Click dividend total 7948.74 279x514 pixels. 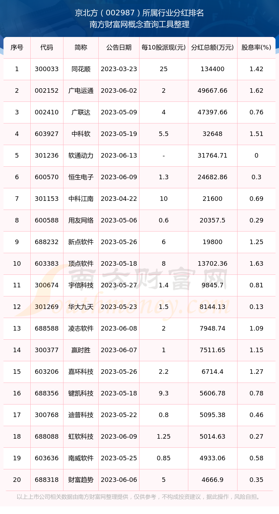[212, 328]
